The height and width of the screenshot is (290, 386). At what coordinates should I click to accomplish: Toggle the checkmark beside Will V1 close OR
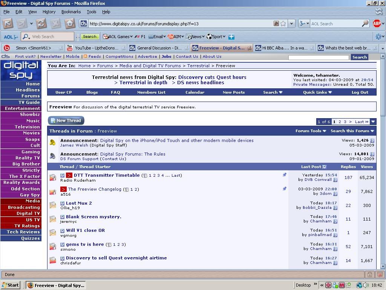[63, 230]
